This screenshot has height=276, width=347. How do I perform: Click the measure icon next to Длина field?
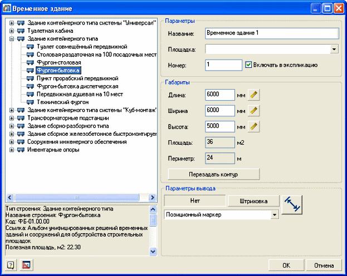click(x=255, y=95)
